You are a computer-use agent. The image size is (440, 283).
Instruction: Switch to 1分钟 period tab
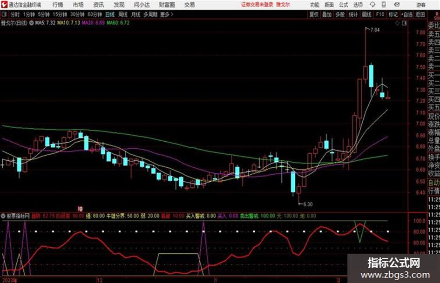tap(29, 14)
